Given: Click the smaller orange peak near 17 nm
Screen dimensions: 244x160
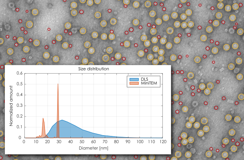Looking at the screenshot, I should [x=43, y=118].
